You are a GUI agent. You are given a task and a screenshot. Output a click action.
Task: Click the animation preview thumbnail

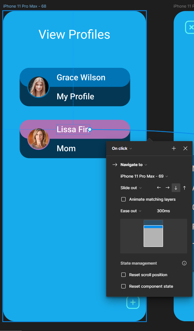pos(153,236)
